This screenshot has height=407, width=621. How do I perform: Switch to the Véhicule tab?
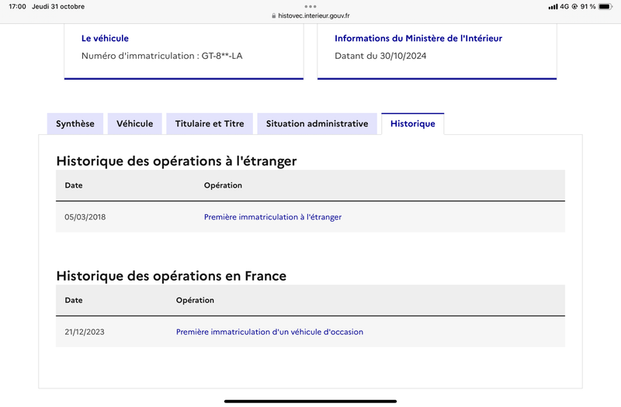(134, 124)
